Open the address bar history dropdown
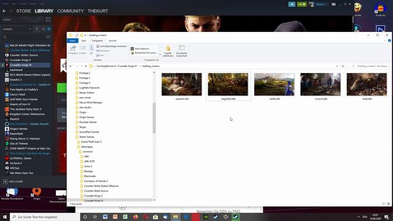 coord(337,66)
